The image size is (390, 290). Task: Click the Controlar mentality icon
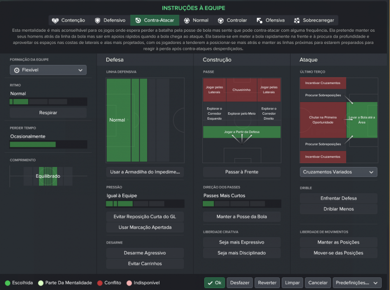coord(221,21)
